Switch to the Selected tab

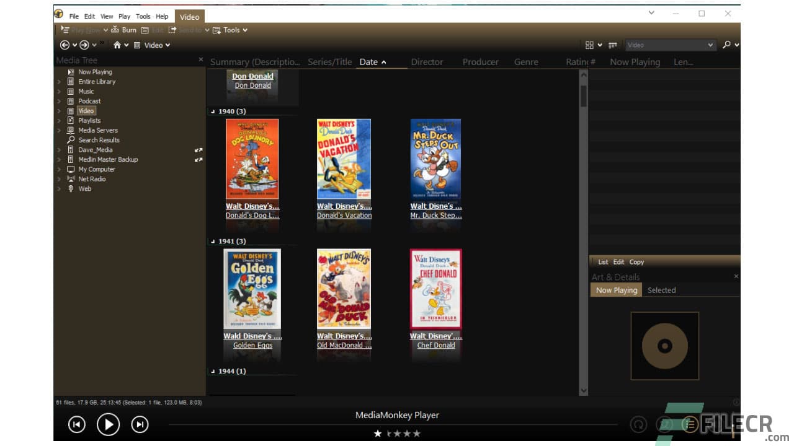coord(661,290)
